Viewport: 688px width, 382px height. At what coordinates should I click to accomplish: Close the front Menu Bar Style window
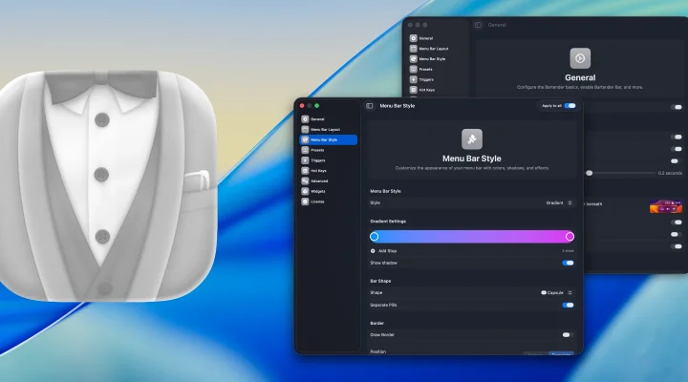point(302,106)
